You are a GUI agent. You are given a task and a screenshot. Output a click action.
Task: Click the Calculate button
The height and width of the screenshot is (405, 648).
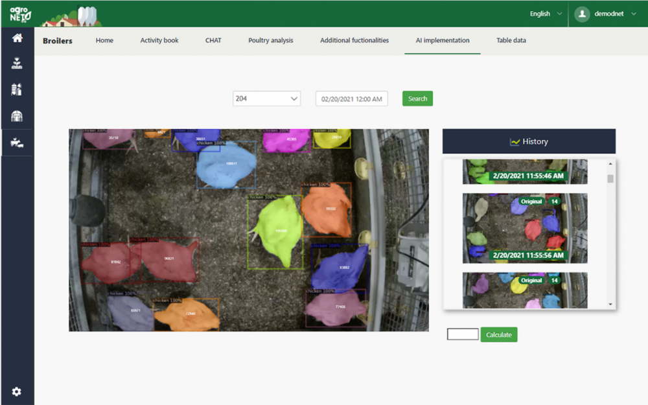(498, 335)
